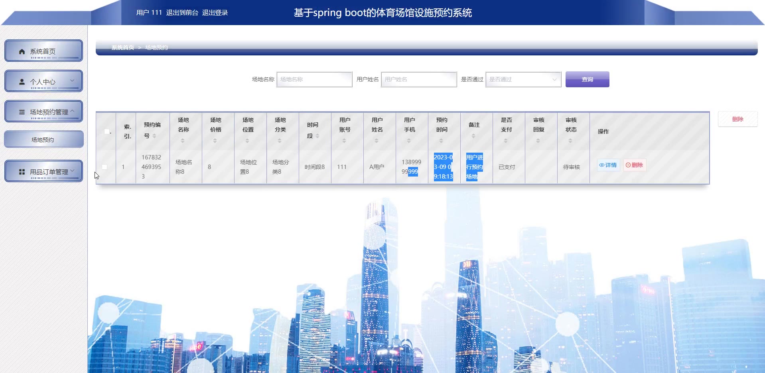This screenshot has height=373, width=765.
Task: Click 详情 button for row 1
Action: (608, 165)
